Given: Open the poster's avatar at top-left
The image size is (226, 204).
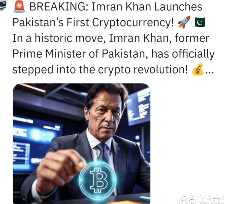Looking at the screenshot, I should coord(3,5).
